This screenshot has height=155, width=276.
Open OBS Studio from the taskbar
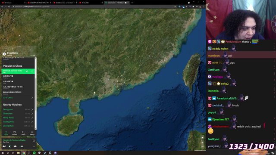pos(29,153)
